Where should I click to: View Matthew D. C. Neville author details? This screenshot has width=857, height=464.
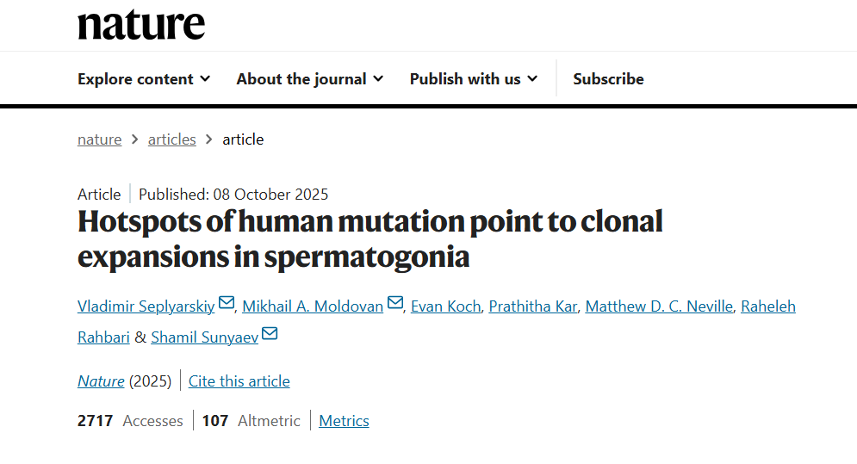point(659,306)
